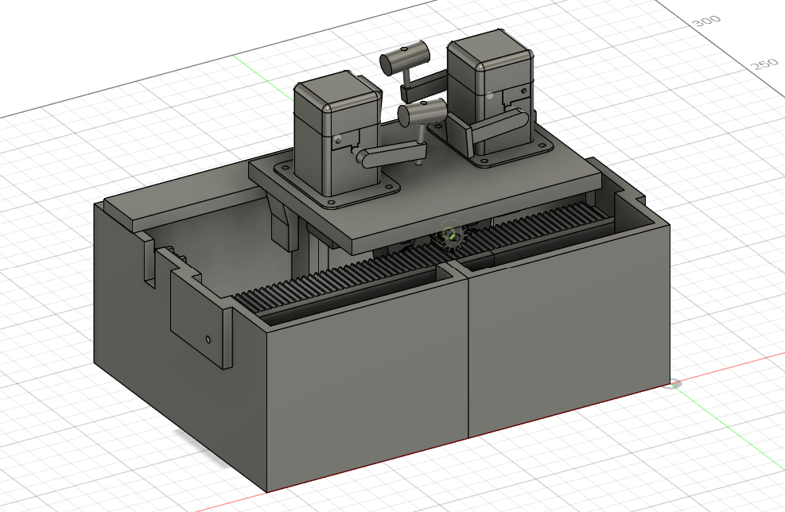785x512 pixels.
Task: Click the pinion gear under the platform
Action: pos(449,236)
